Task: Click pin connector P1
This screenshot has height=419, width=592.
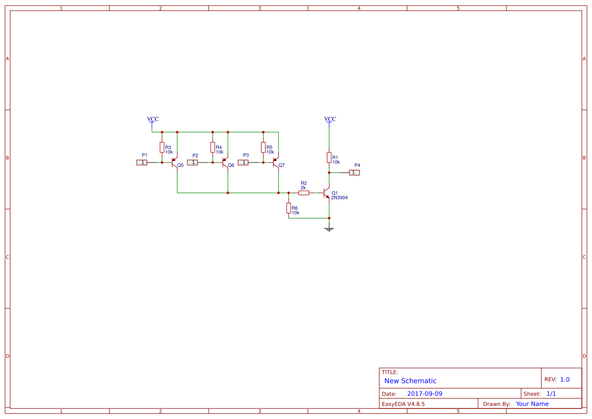Action: 142,162
